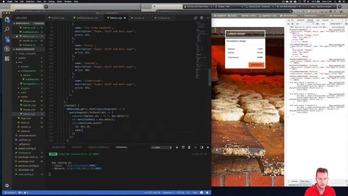Viewport: 348px width, 196px height.
Task: Click the Checkout button in basket
Action: click(x=256, y=65)
